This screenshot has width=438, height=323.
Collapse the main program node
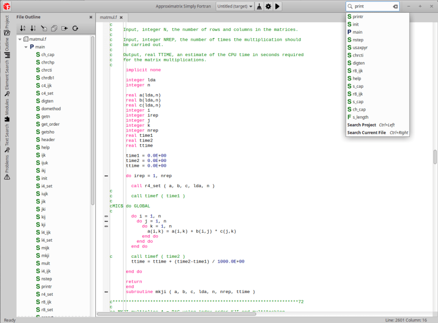pyautogui.click(x=26, y=47)
